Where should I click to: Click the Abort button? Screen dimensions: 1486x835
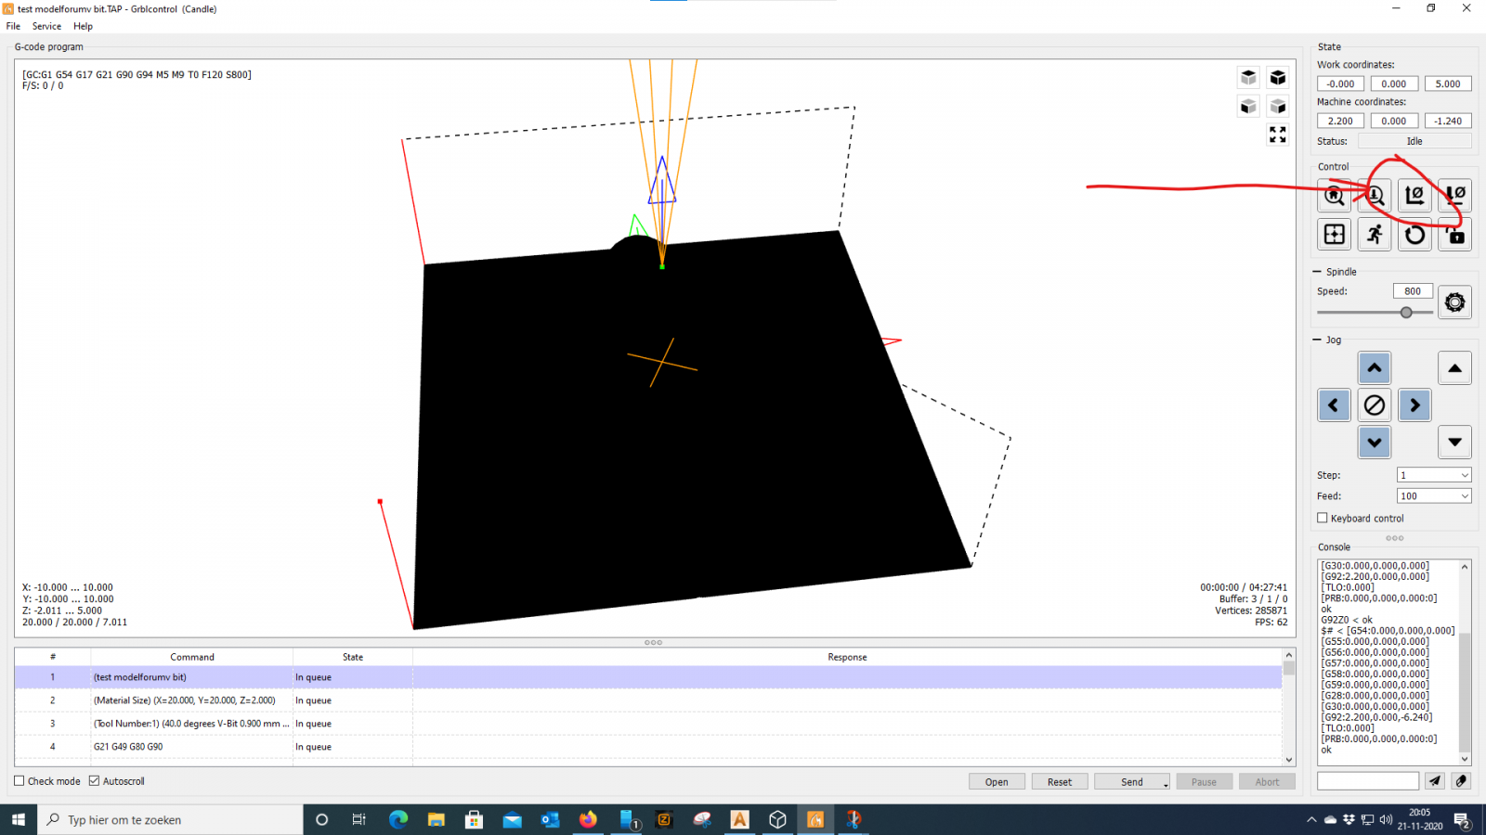coord(1267,782)
